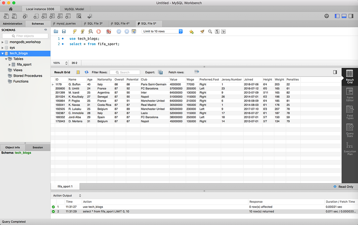Toggle stop script execution on errors
The height and width of the screenshot is (225, 358).
click(109, 31)
